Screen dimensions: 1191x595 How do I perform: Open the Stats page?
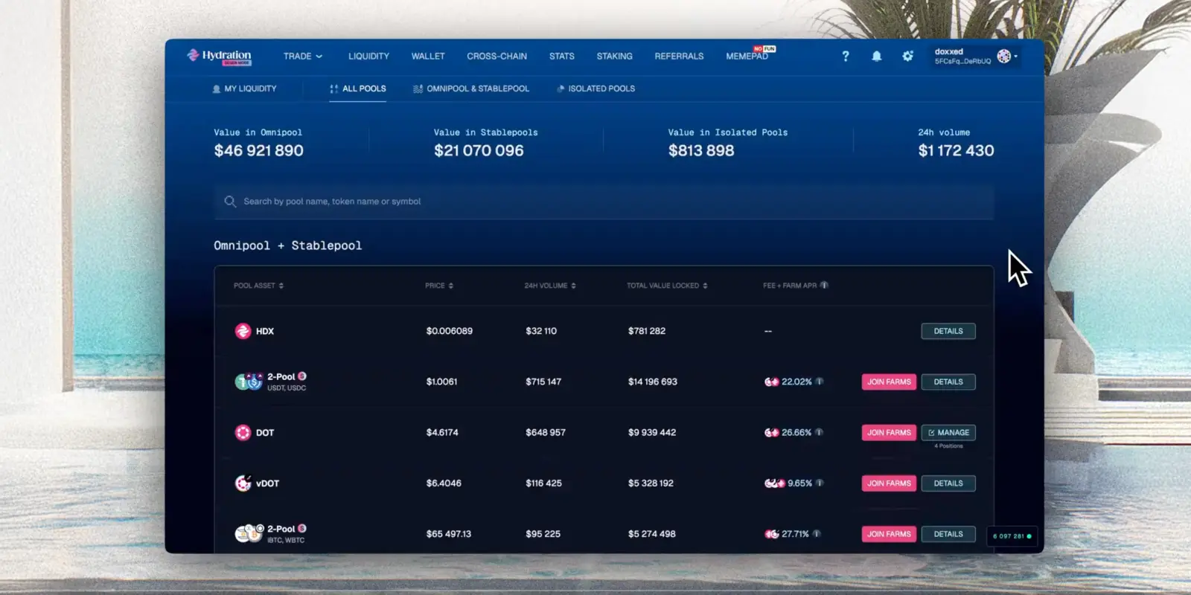click(562, 56)
